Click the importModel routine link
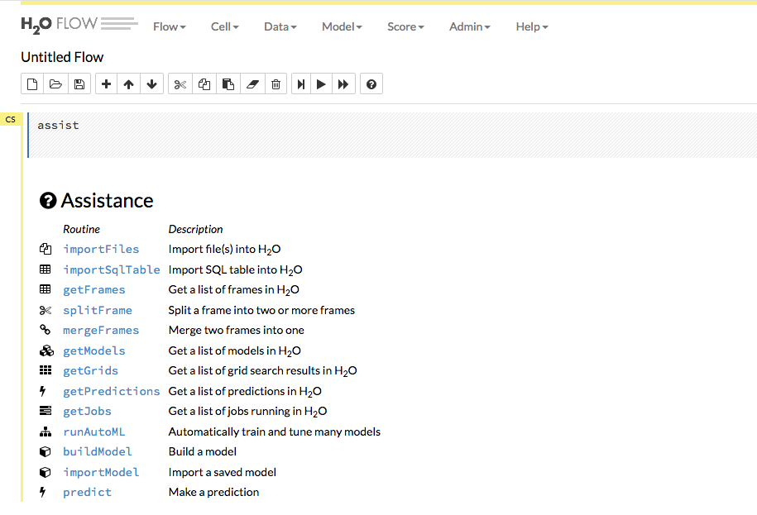757x515 pixels. pos(101,473)
